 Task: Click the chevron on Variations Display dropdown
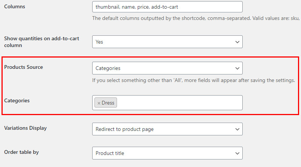237,129
